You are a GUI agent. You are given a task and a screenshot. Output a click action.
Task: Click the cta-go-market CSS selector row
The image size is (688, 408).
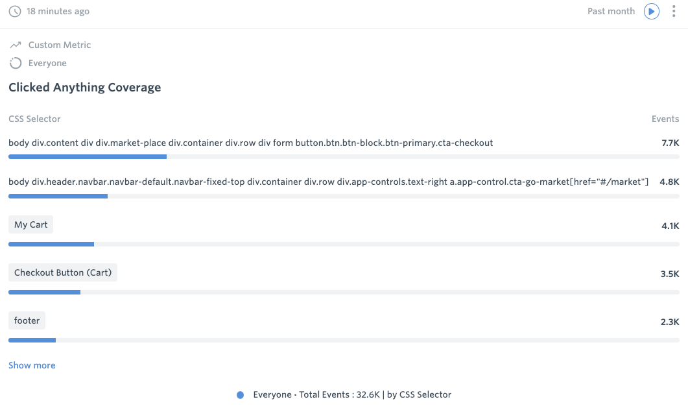tap(328, 182)
